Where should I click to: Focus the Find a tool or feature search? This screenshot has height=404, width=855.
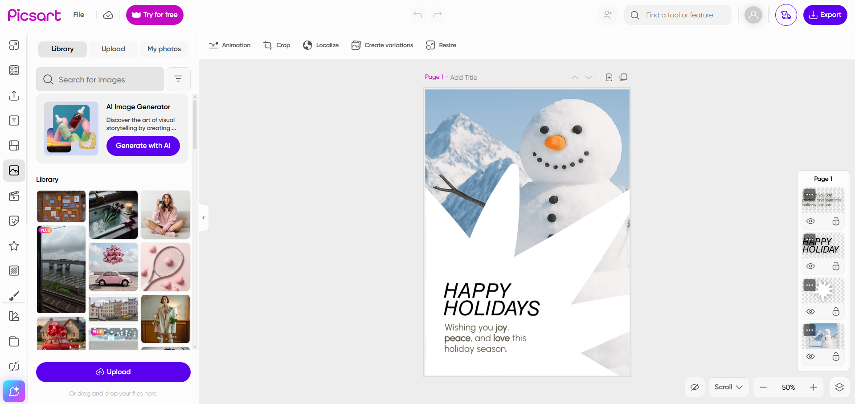tap(678, 15)
